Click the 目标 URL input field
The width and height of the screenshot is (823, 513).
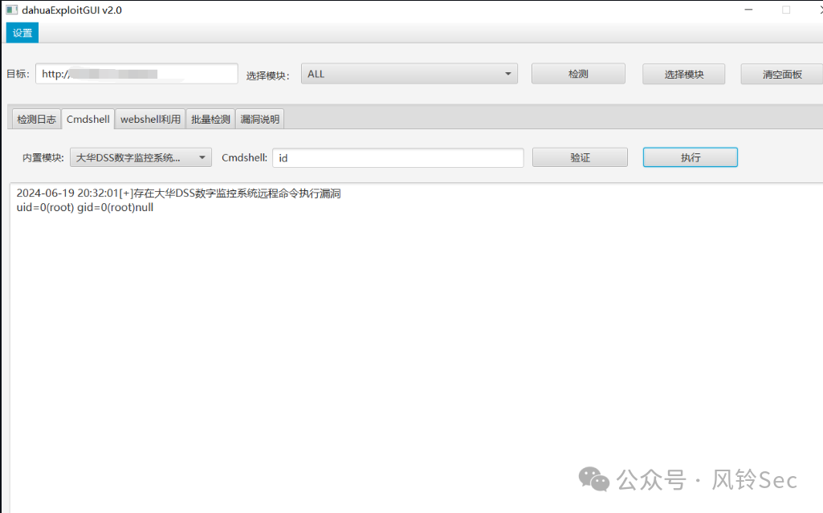pyautogui.click(x=136, y=74)
